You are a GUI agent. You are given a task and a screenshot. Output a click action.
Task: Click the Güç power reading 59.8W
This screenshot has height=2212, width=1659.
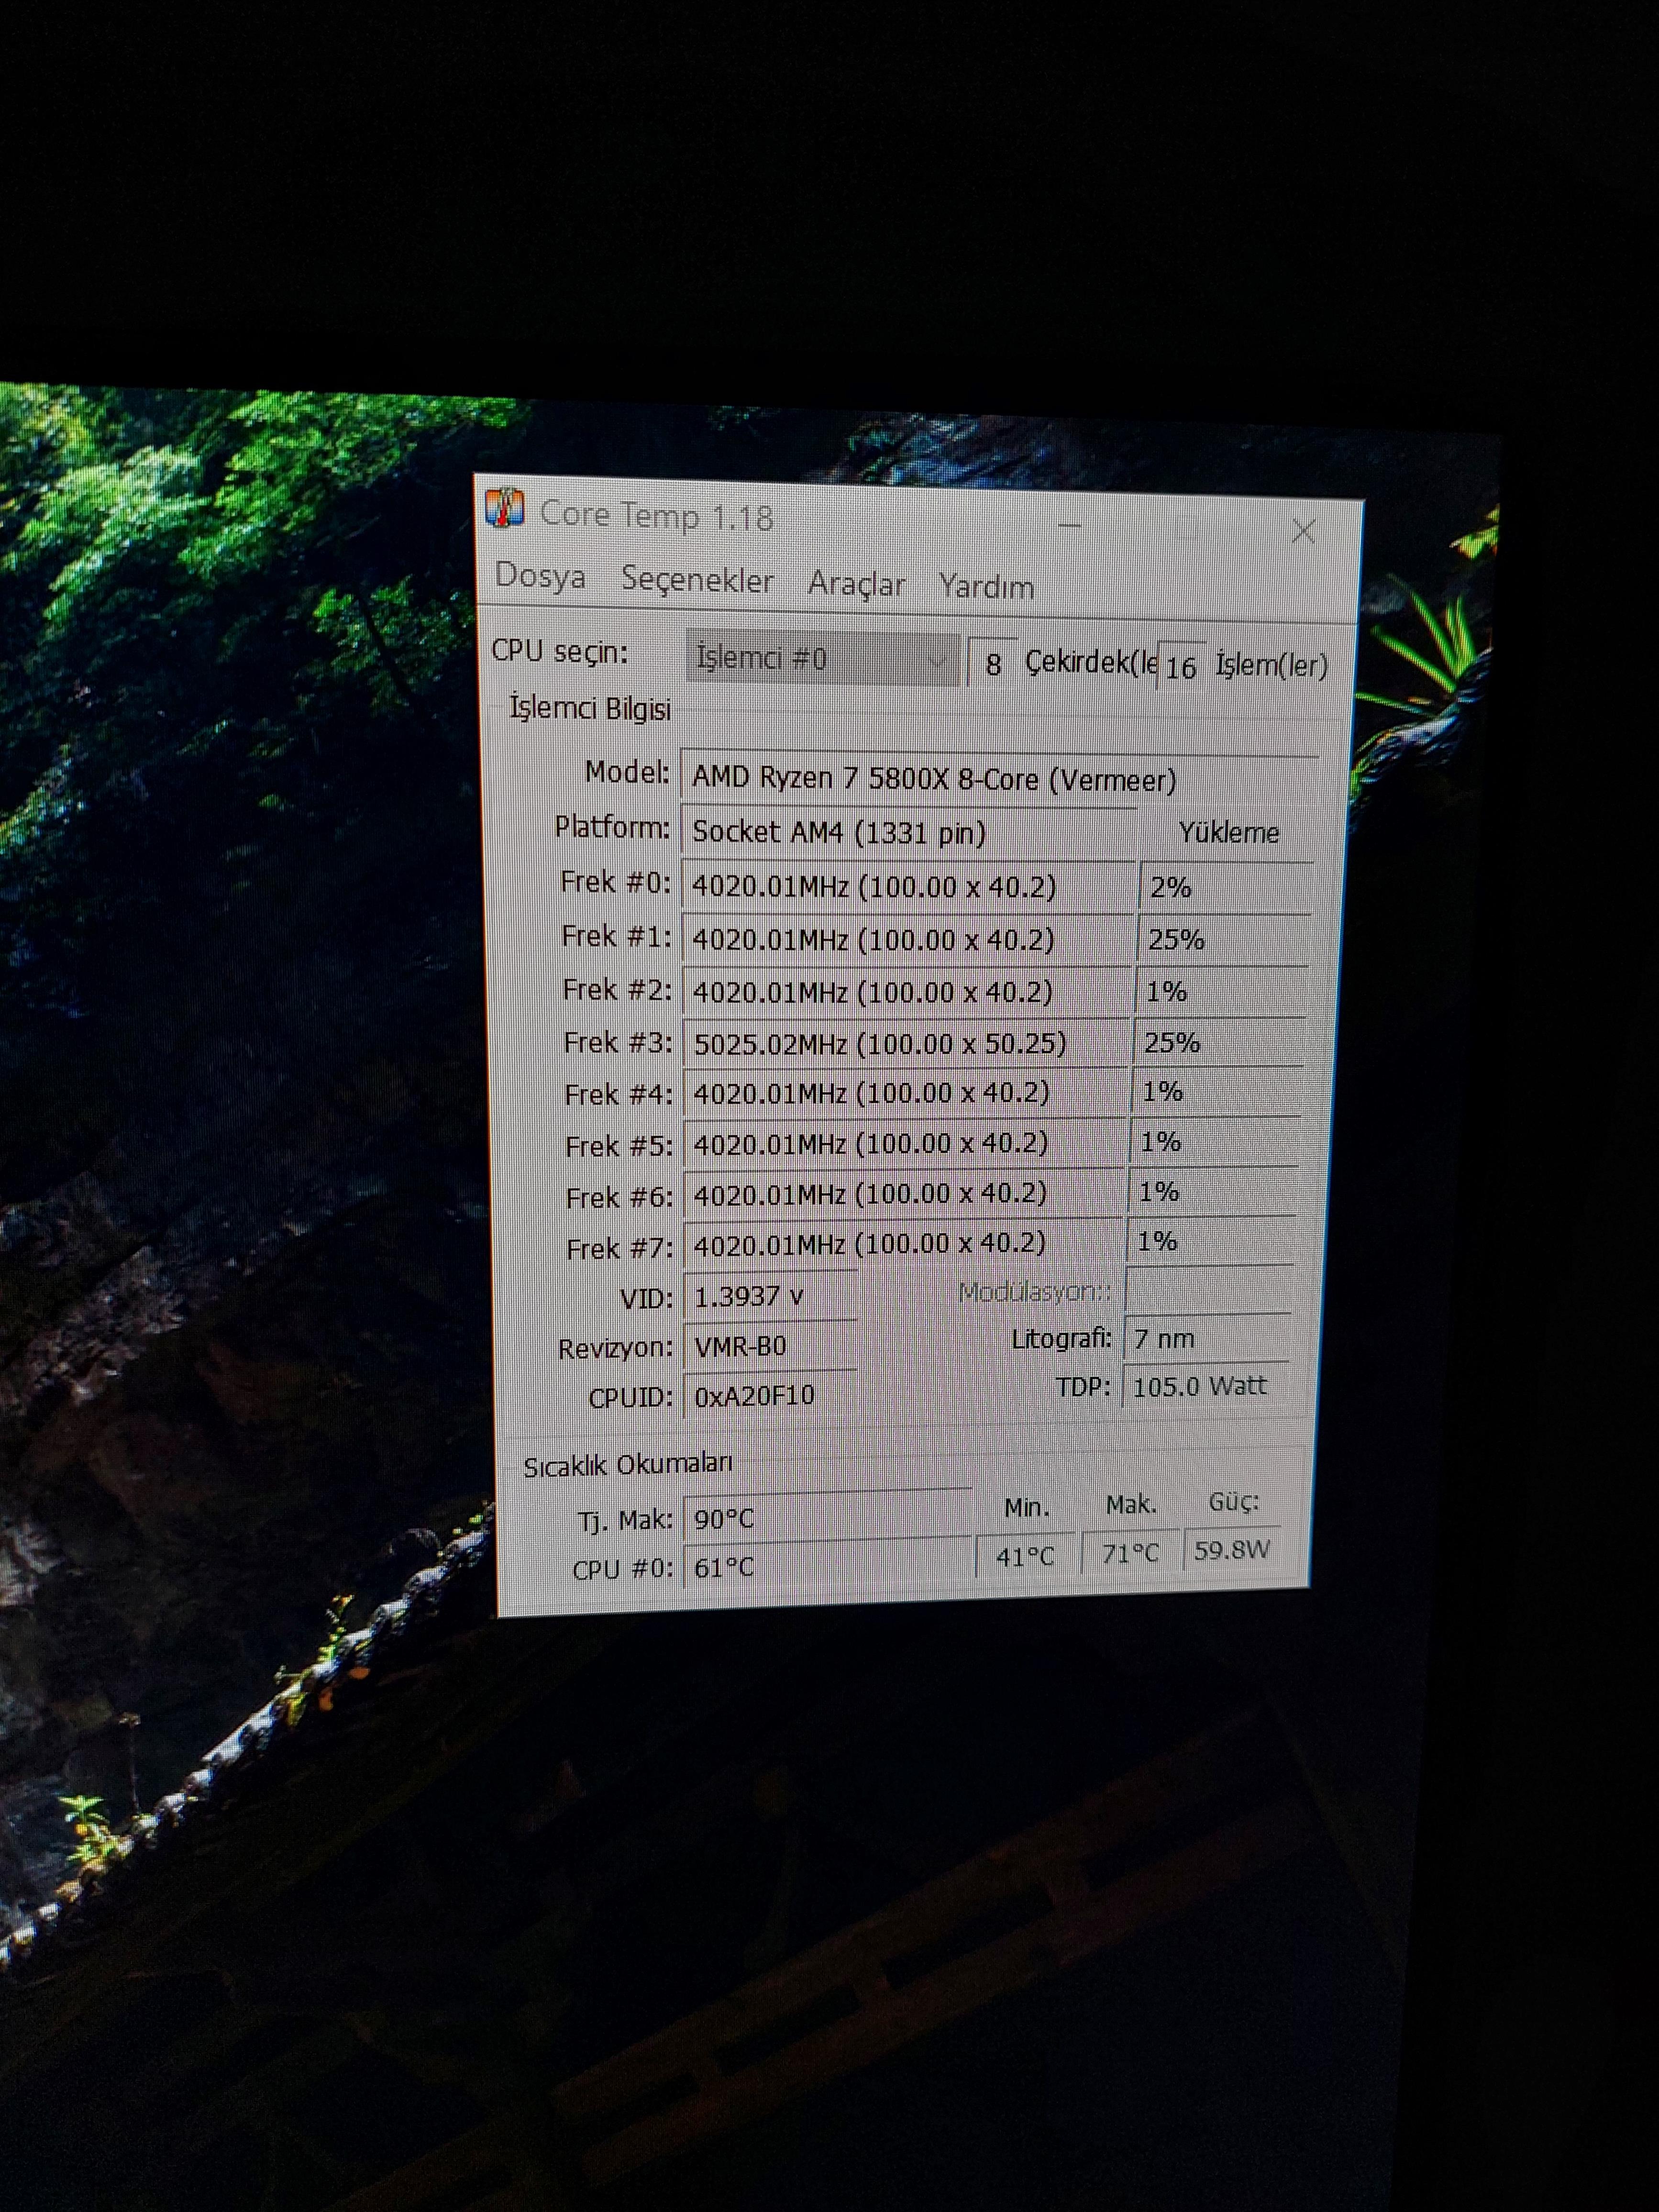click(1232, 1550)
